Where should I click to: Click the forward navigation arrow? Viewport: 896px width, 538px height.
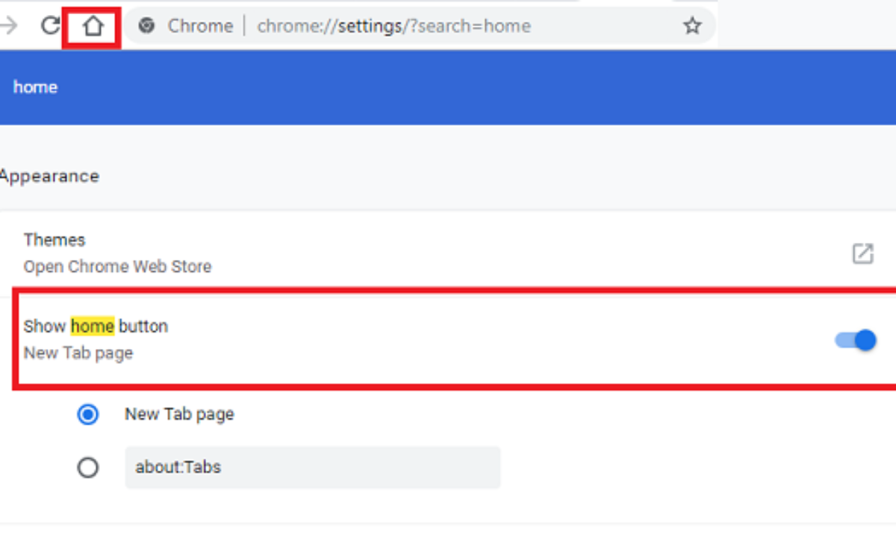pyautogui.click(x=10, y=26)
